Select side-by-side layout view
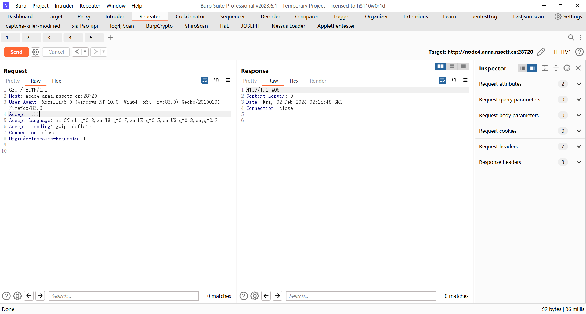Screen dimensions: 586x314 point(440,66)
